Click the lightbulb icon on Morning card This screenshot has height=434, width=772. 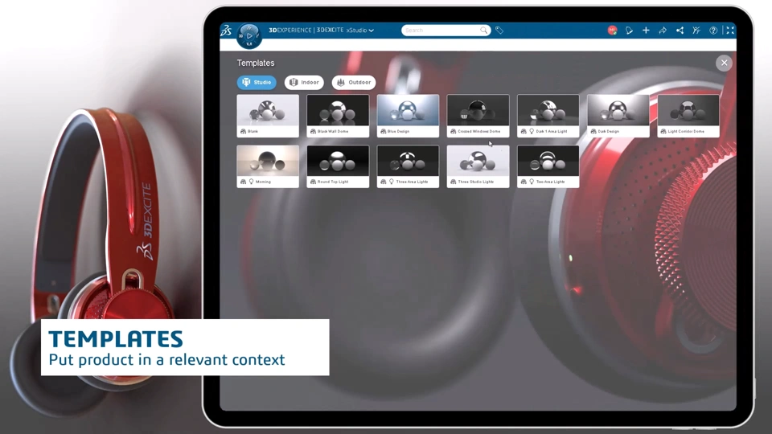pyautogui.click(x=251, y=182)
